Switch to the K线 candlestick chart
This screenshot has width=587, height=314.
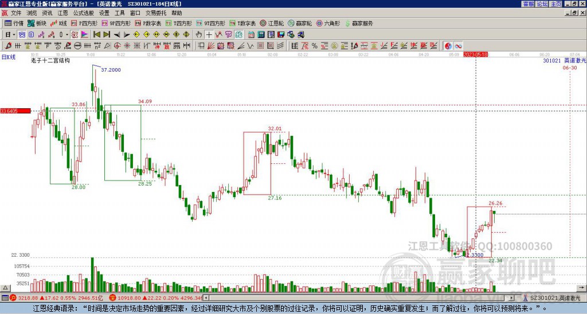[x=58, y=23]
